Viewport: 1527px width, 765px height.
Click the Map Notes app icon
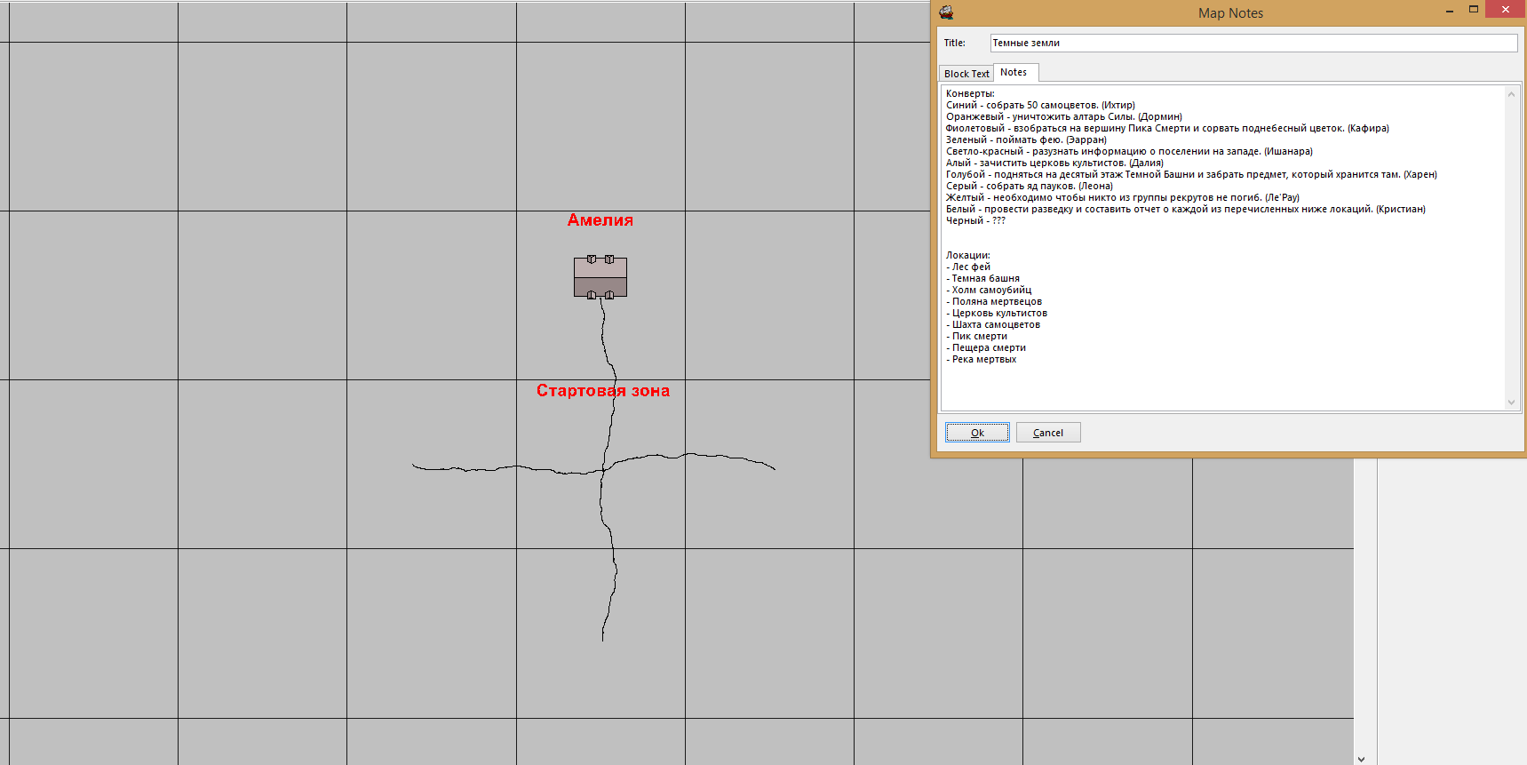(x=946, y=12)
